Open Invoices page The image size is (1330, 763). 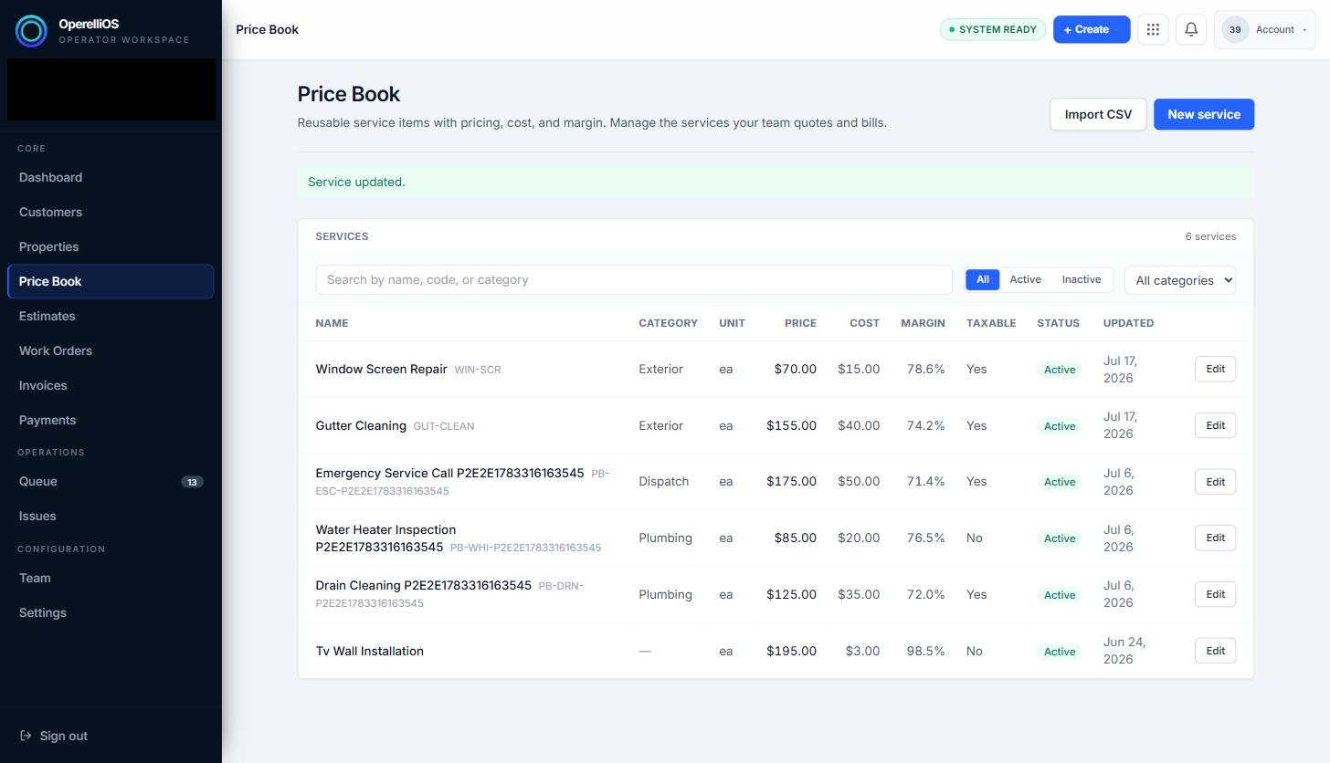pos(111,385)
